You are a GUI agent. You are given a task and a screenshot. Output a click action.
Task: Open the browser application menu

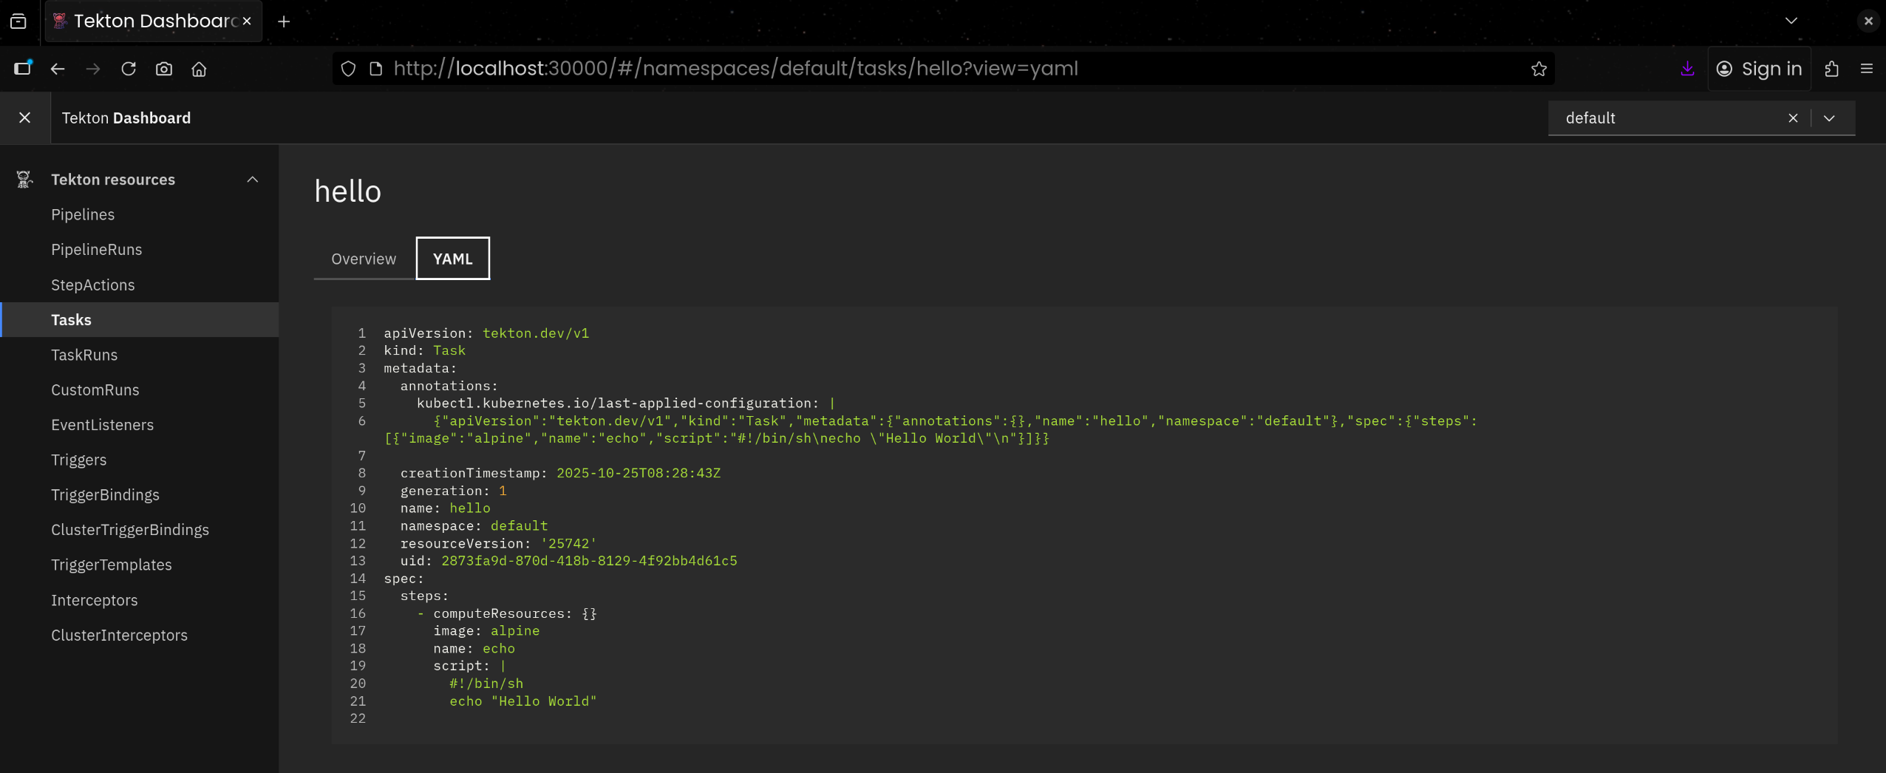click(x=1867, y=69)
